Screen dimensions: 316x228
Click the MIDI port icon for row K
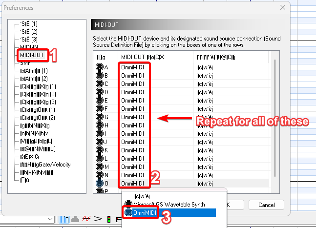pos(100,150)
